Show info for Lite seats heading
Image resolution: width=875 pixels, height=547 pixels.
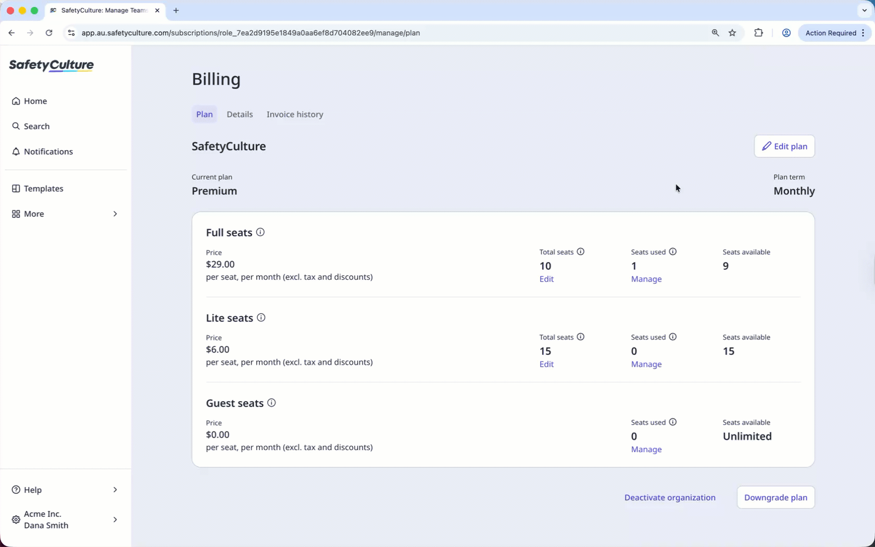[261, 318]
